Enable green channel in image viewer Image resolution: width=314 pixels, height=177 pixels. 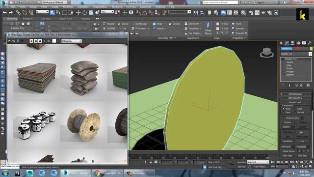click(x=36, y=41)
